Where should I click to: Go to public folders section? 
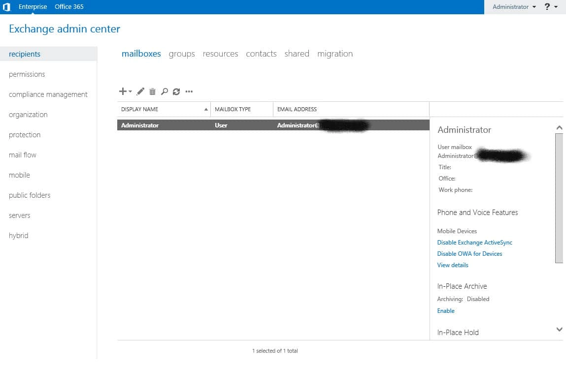(30, 195)
